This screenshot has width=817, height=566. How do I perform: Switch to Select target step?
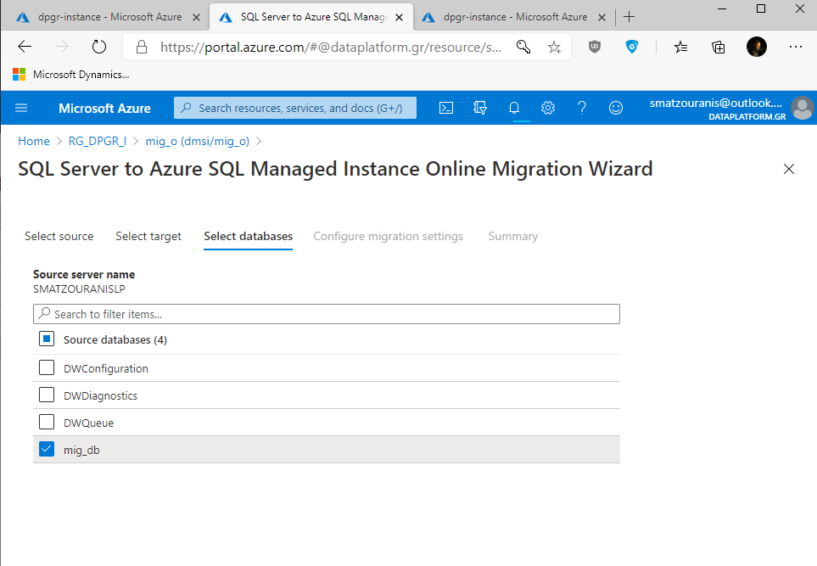pos(148,236)
